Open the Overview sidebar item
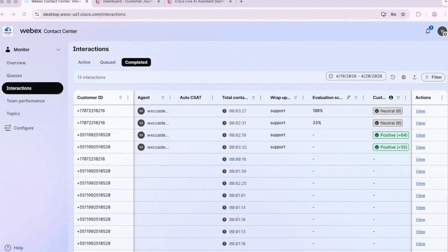 click(16, 63)
